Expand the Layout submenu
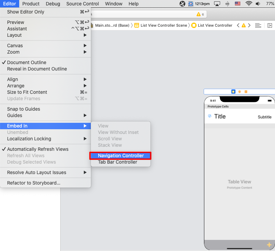275x251 pixels. click(45, 35)
